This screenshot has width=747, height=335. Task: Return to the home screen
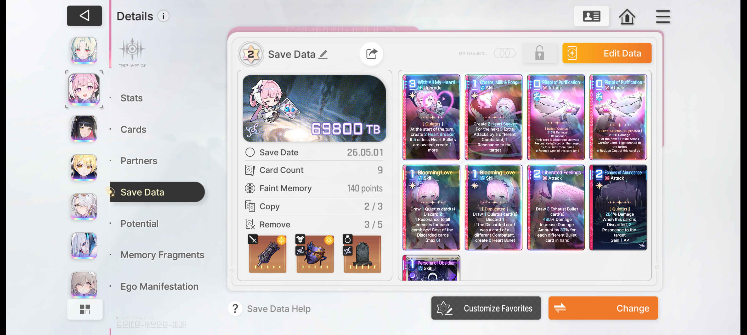click(x=627, y=16)
